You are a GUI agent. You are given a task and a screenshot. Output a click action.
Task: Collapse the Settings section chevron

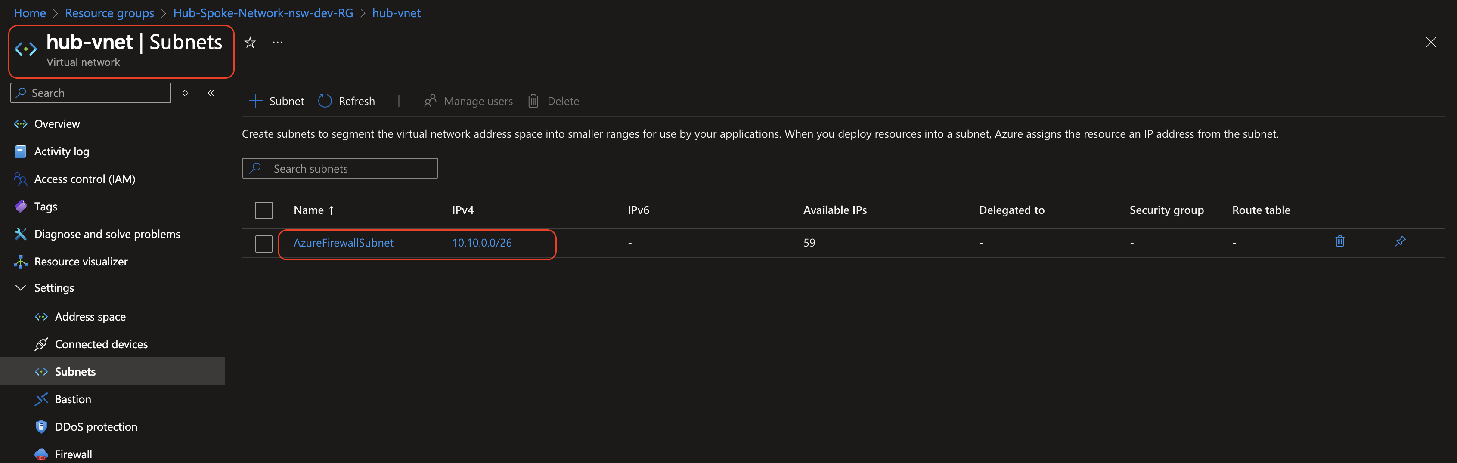pyautogui.click(x=20, y=288)
